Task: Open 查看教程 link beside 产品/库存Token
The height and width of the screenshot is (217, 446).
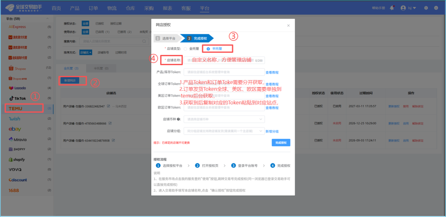Action: tap(272, 72)
